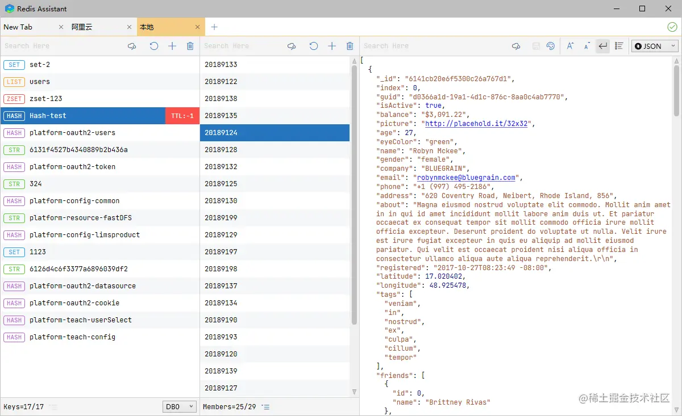Select the platform-oauth2-users key

99,133
